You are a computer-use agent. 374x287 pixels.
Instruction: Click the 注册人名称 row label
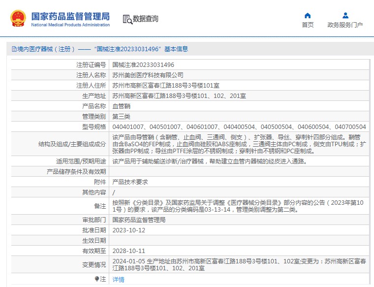tap(91, 75)
